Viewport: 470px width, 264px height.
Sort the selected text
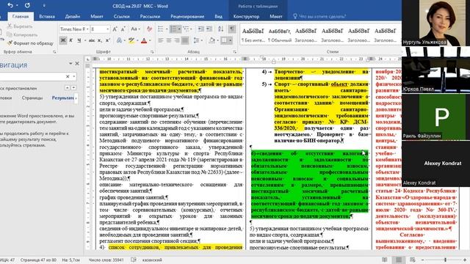[x=221, y=29]
